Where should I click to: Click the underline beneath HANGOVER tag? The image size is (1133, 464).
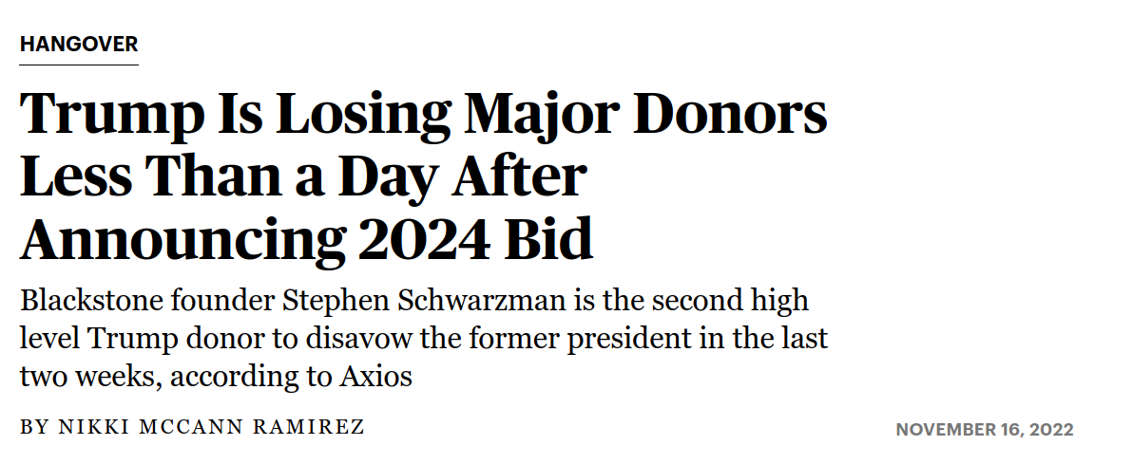79,65
